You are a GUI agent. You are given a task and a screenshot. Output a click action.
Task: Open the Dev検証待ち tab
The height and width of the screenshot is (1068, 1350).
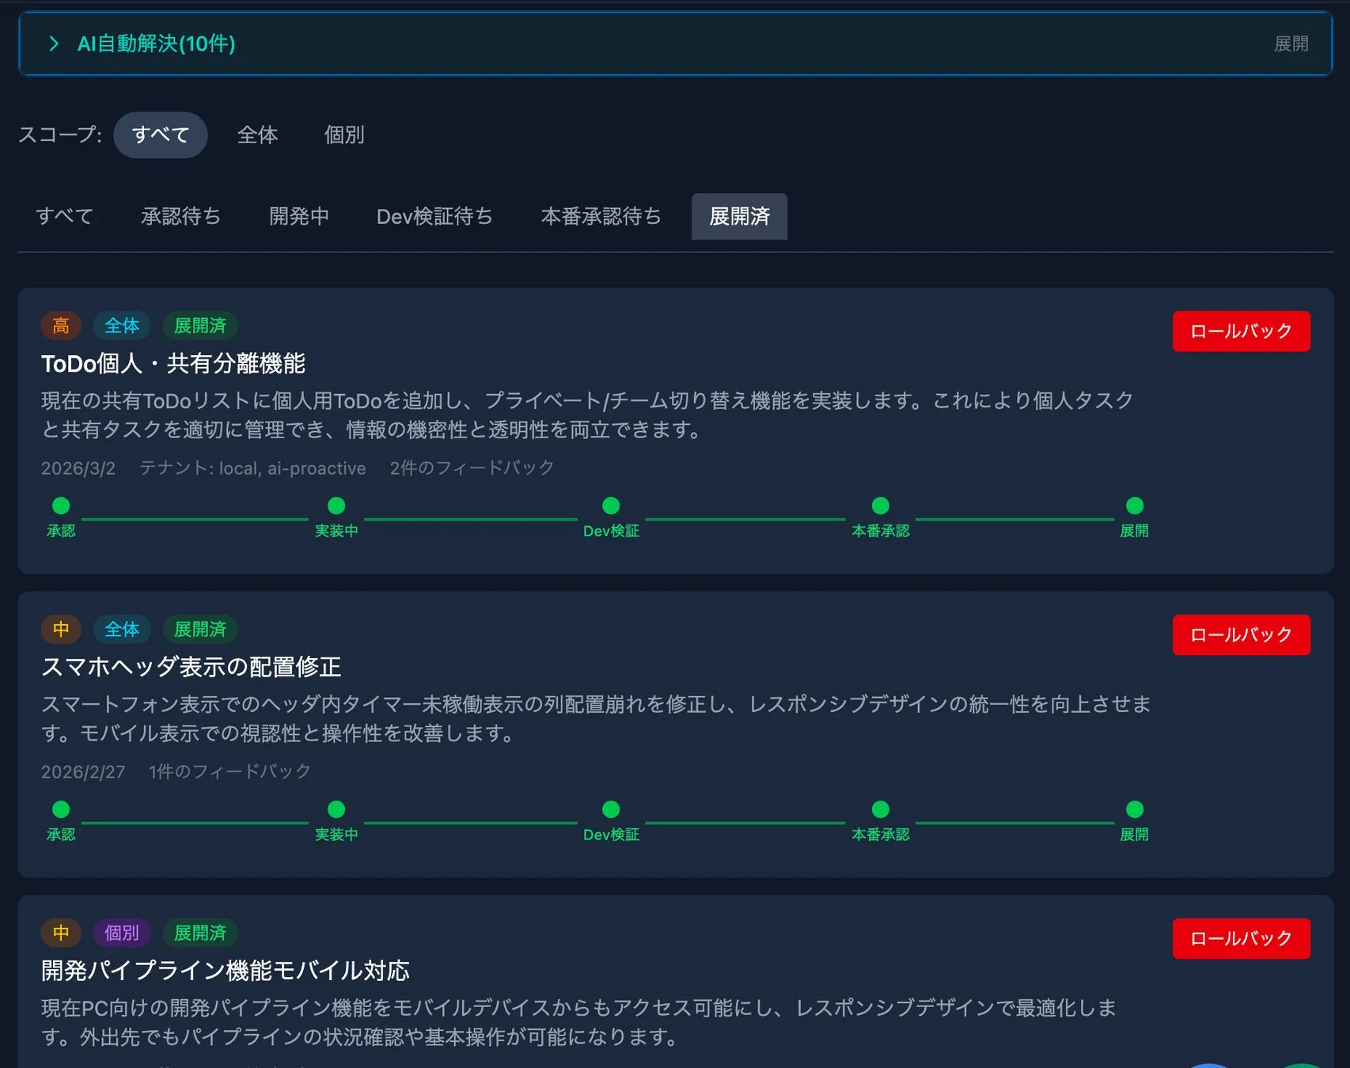click(x=435, y=216)
